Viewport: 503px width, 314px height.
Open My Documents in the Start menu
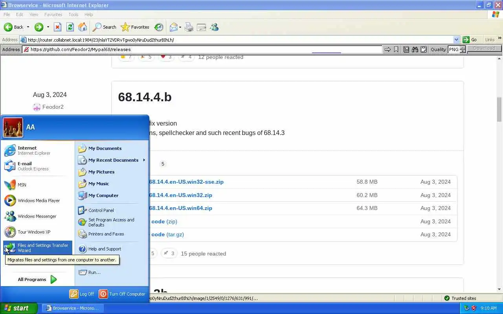coord(112,148)
